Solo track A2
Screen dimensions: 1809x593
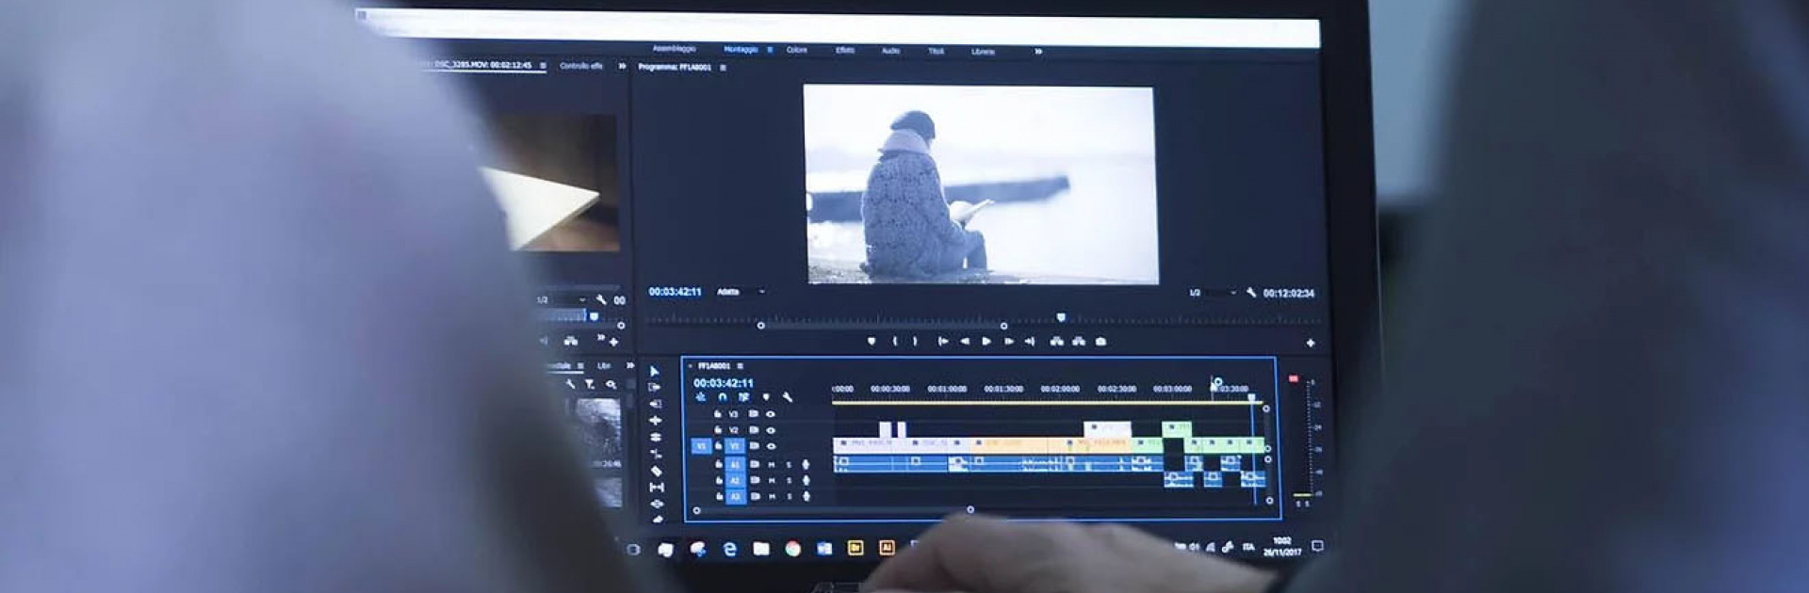789,480
